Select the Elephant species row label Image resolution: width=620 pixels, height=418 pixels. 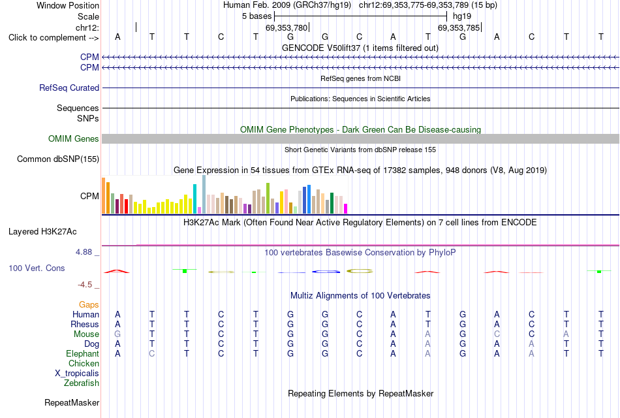pos(83,353)
